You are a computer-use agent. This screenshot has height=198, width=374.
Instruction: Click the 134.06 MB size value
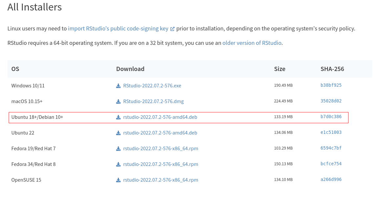[283, 133]
